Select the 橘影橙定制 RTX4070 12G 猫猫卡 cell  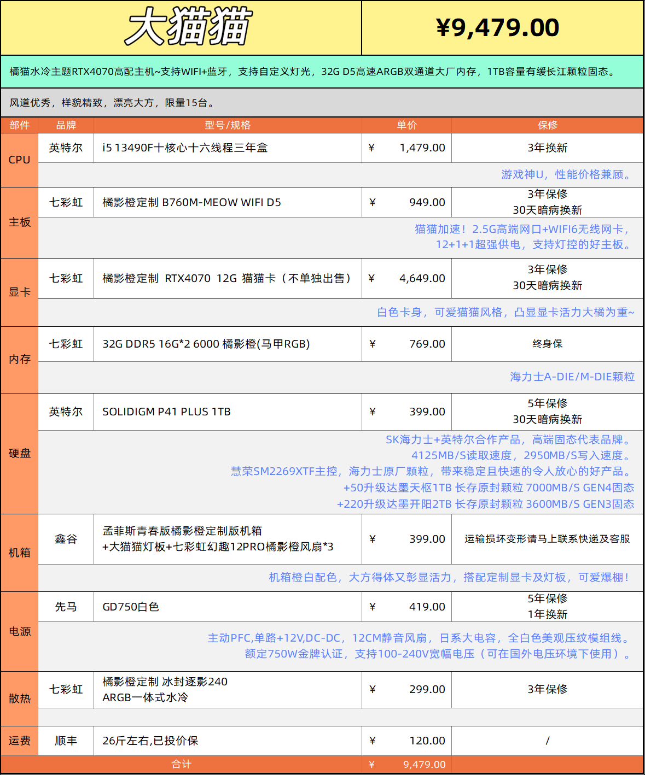click(x=228, y=278)
